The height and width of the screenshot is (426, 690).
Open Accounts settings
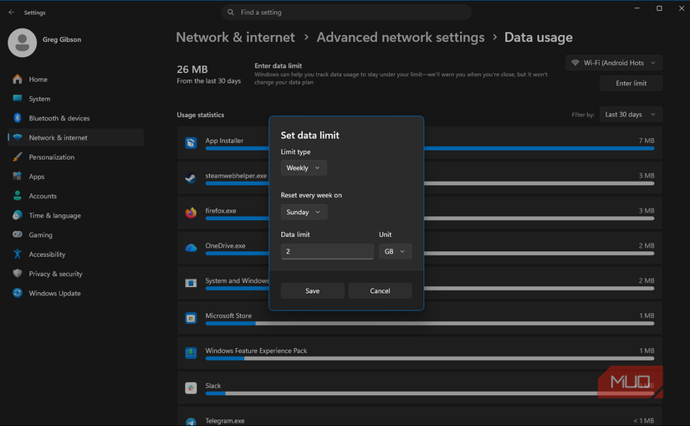tap(75, 196)
